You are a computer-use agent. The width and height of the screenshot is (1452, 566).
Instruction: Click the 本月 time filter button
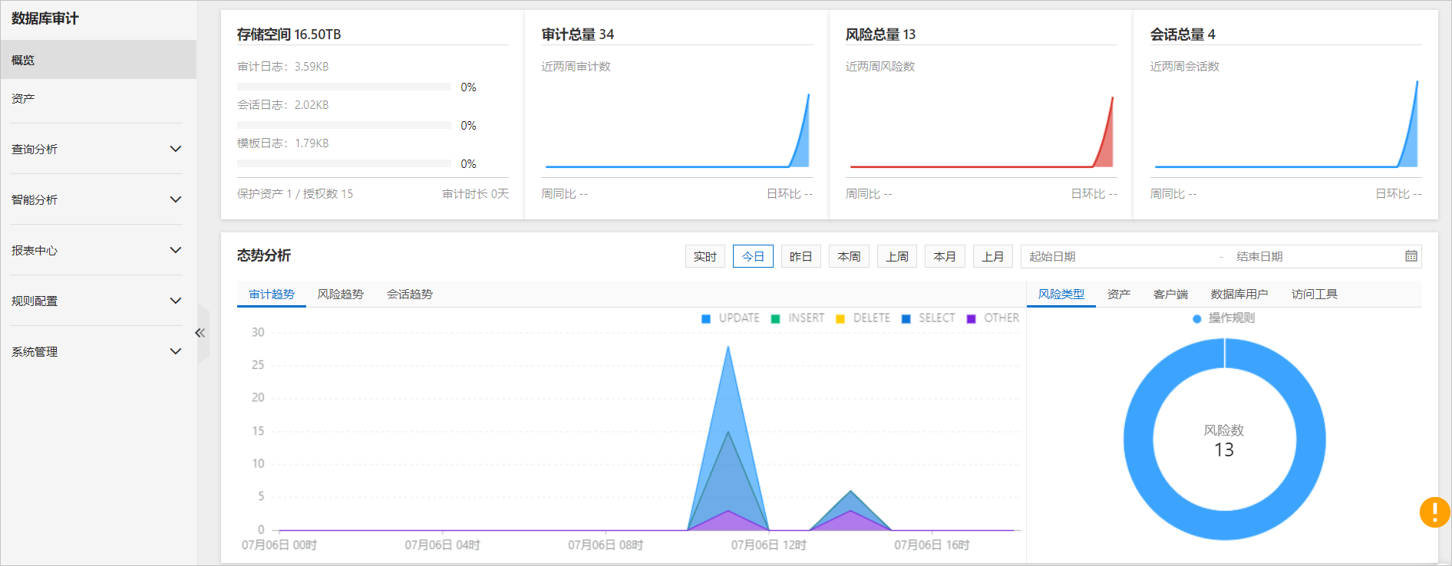click(945, 256)
